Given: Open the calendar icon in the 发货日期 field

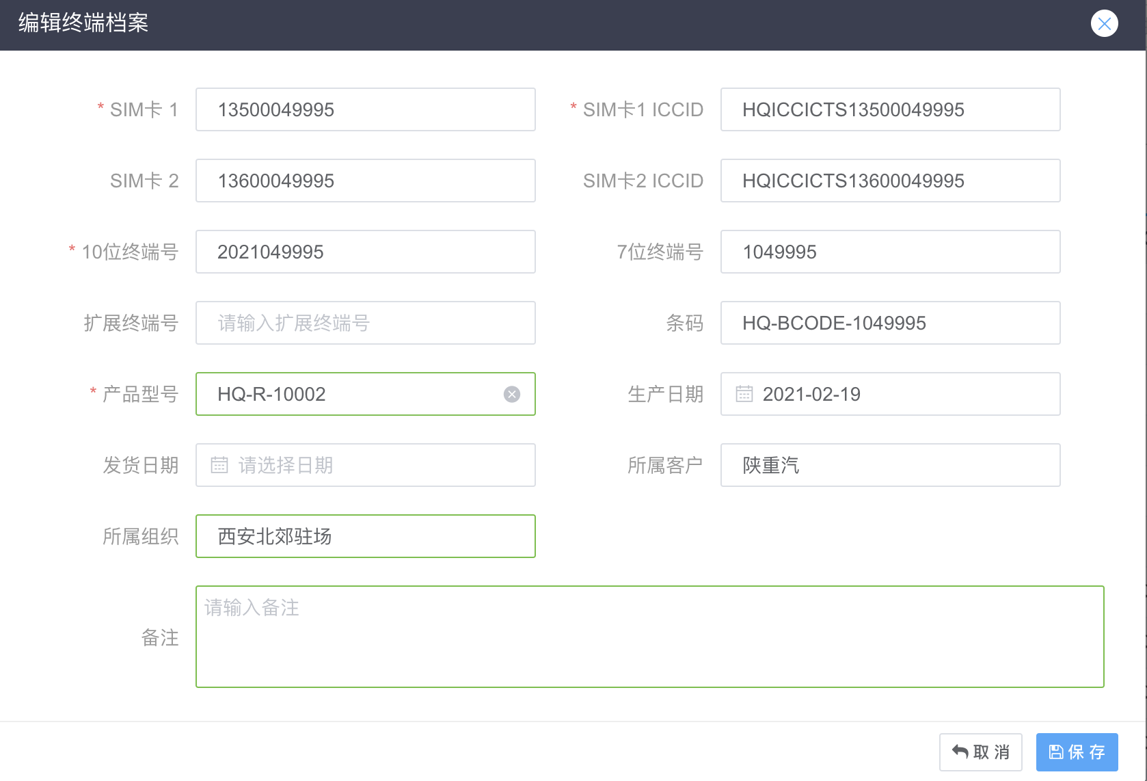Looking at the screenshot, I should point(219,465).
